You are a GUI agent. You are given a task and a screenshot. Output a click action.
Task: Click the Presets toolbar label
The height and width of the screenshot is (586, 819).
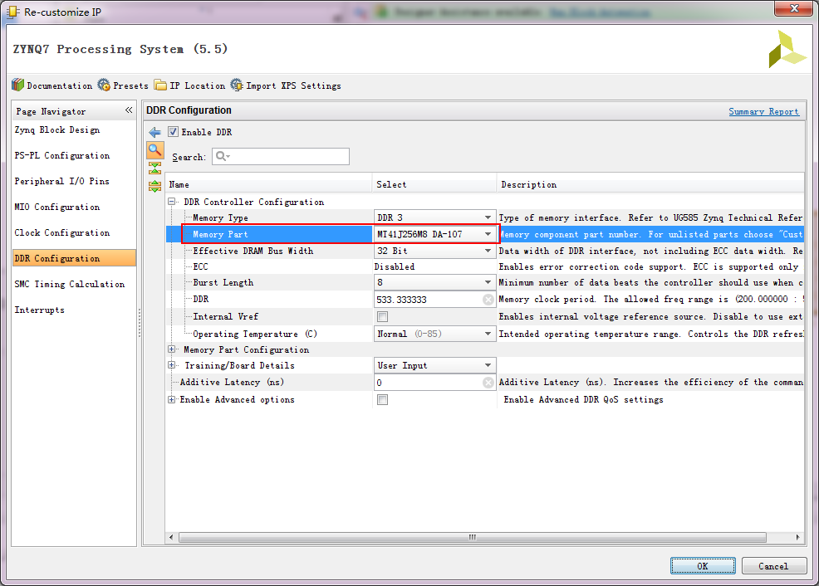click(x=130, y=85)
